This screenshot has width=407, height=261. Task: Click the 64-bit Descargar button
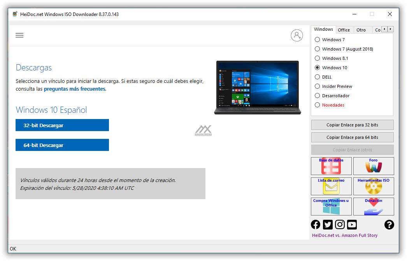tap(62, 145)
